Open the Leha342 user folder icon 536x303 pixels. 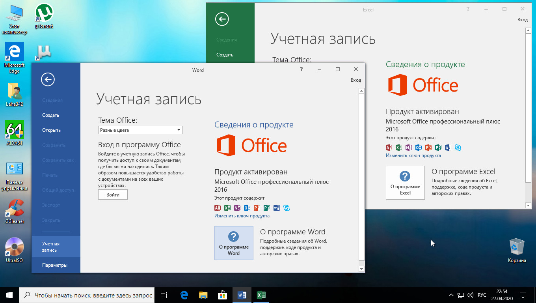point(15,95)
